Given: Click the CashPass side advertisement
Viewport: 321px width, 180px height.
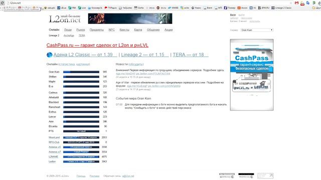Looking at the screenshot, I should pyautogui.click(x=252, y=74).
